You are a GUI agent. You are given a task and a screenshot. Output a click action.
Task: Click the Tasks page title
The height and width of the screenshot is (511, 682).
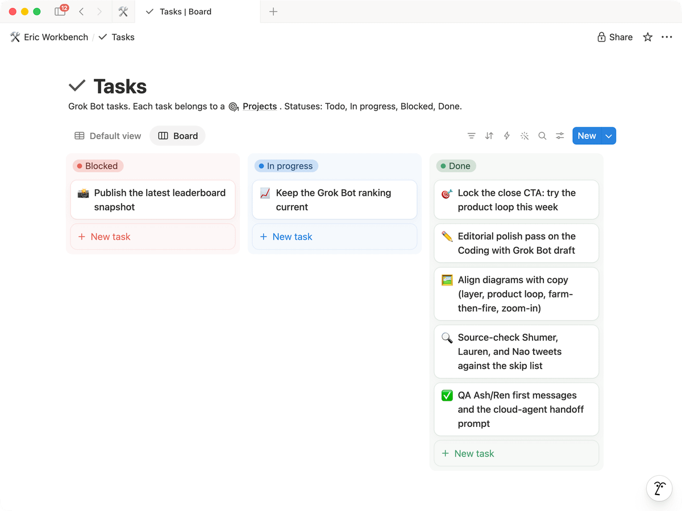pyautogui.click(x=120, y=86)
